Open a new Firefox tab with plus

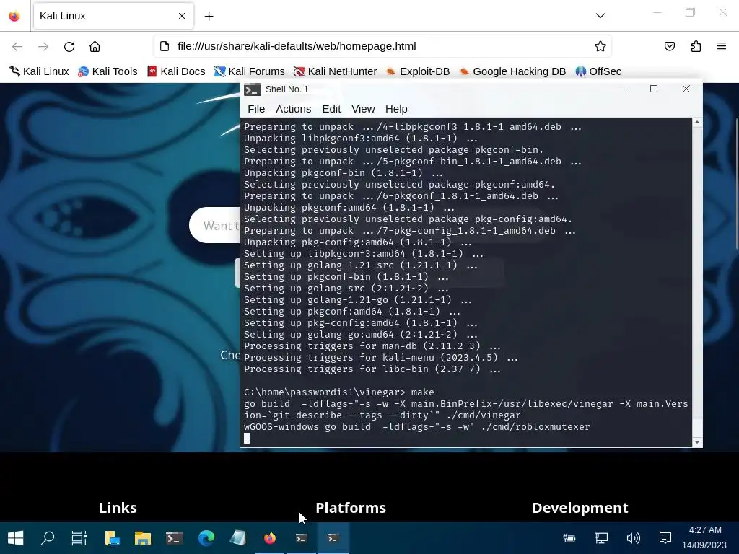tap(209, 17)
